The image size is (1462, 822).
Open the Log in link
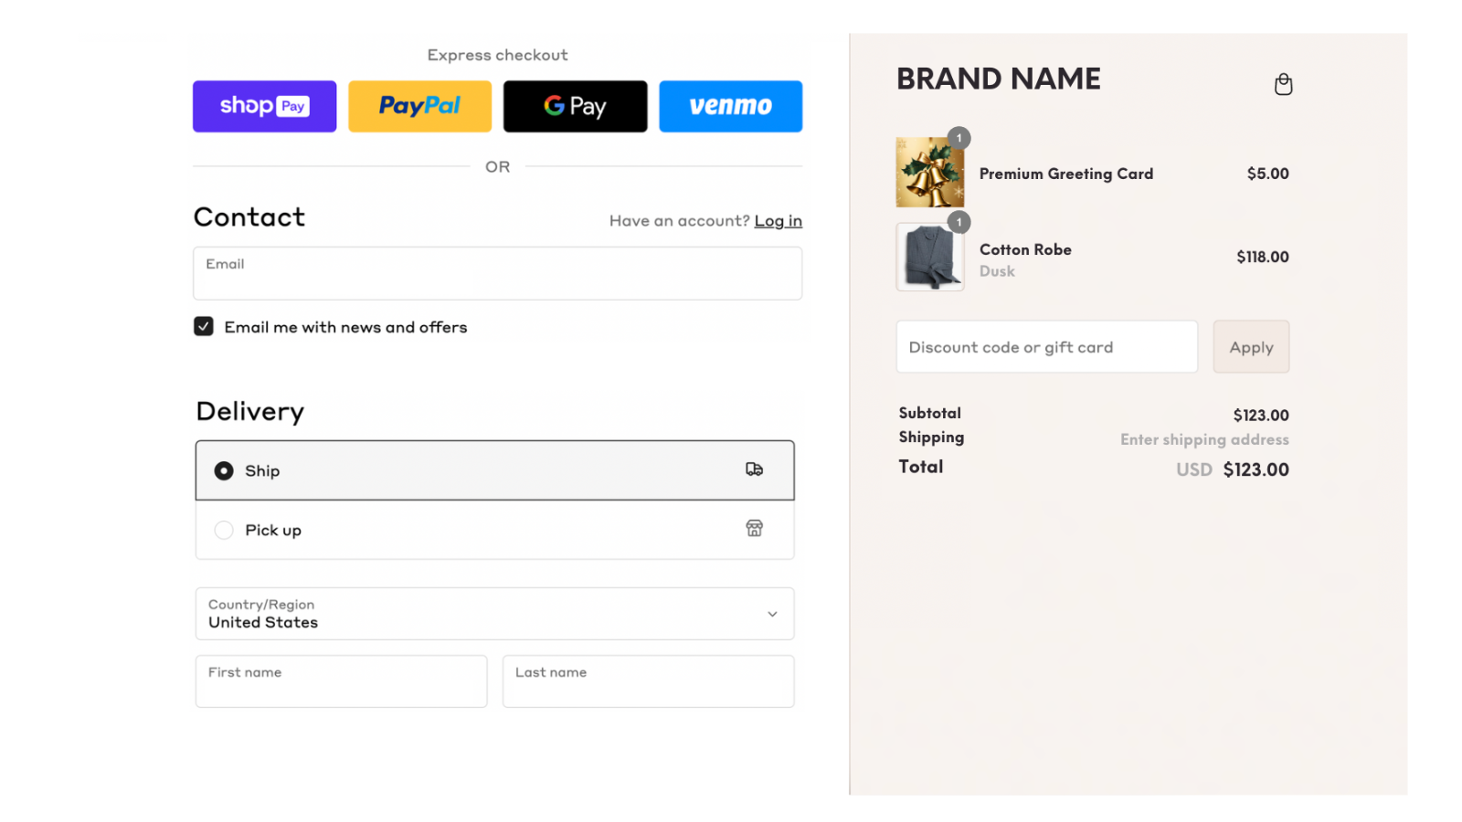pos(778,220)
